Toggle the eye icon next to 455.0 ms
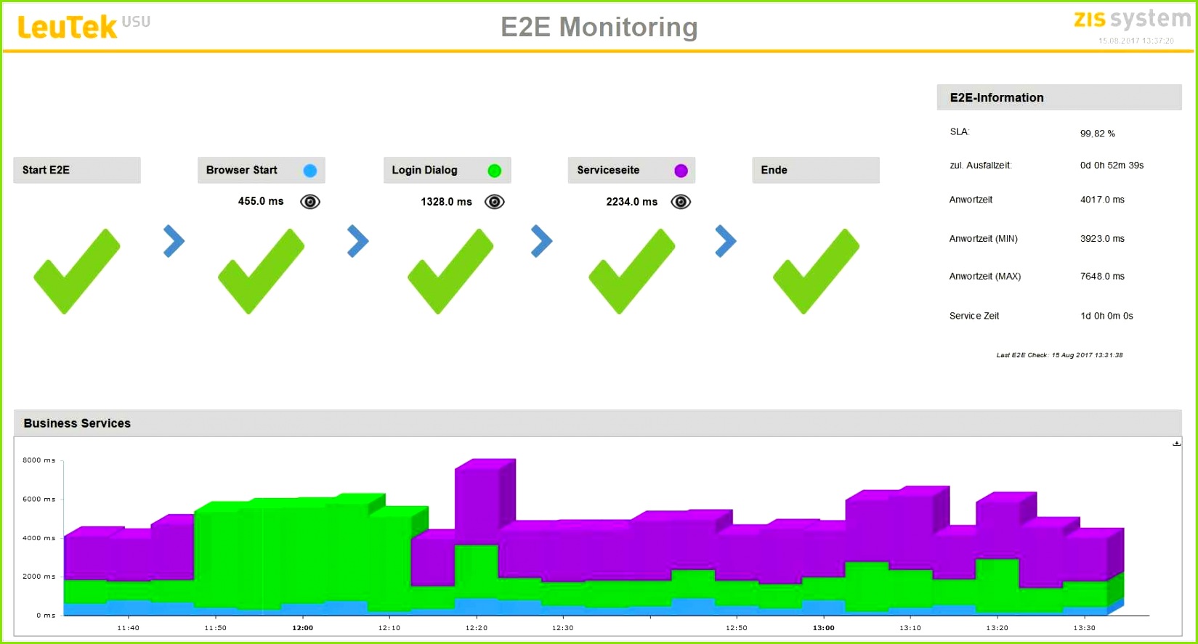1198x644 pixels. (x=310, y=202)
